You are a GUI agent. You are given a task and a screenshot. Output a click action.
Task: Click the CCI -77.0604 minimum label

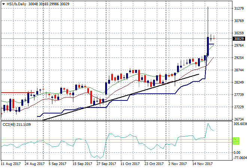[240, 158]
